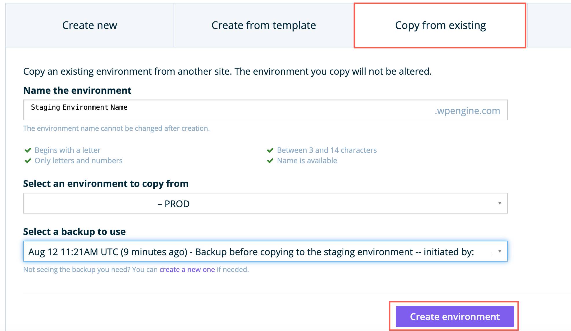Select the Copy from existing tab
Screen dimensions: 571x331
point(440,25)
